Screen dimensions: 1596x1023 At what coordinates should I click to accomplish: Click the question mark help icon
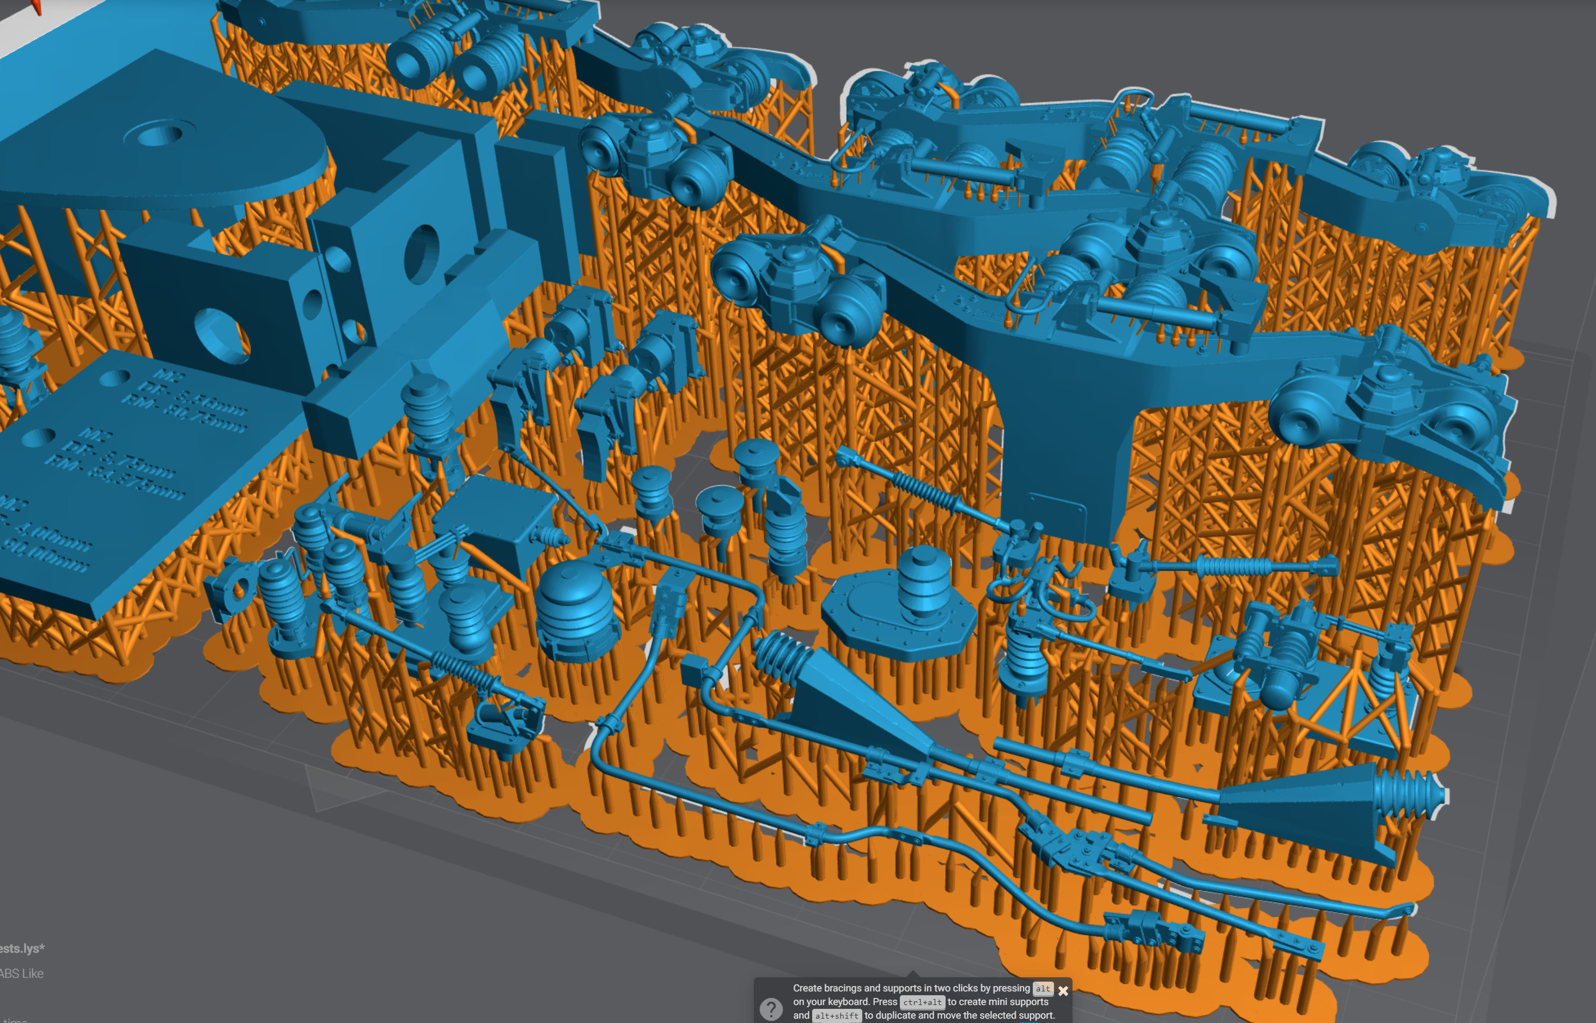click(x=771, y=1009)
